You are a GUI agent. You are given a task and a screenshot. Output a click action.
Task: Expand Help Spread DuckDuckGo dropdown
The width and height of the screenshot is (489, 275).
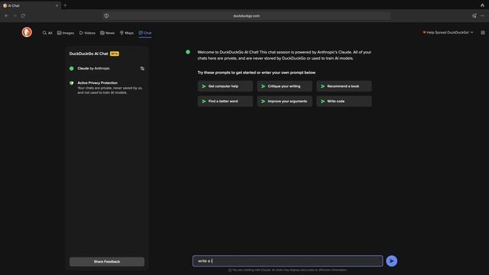(448, 32)
